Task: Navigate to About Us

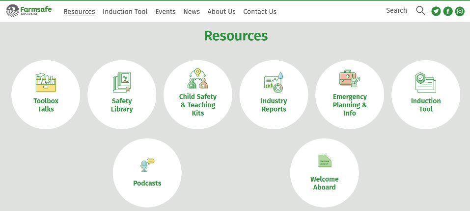Action: pyautogui.click(x=221, y=12)
